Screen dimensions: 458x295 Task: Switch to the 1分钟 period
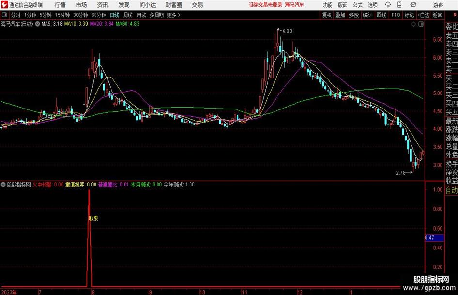[x=30, y=15]
